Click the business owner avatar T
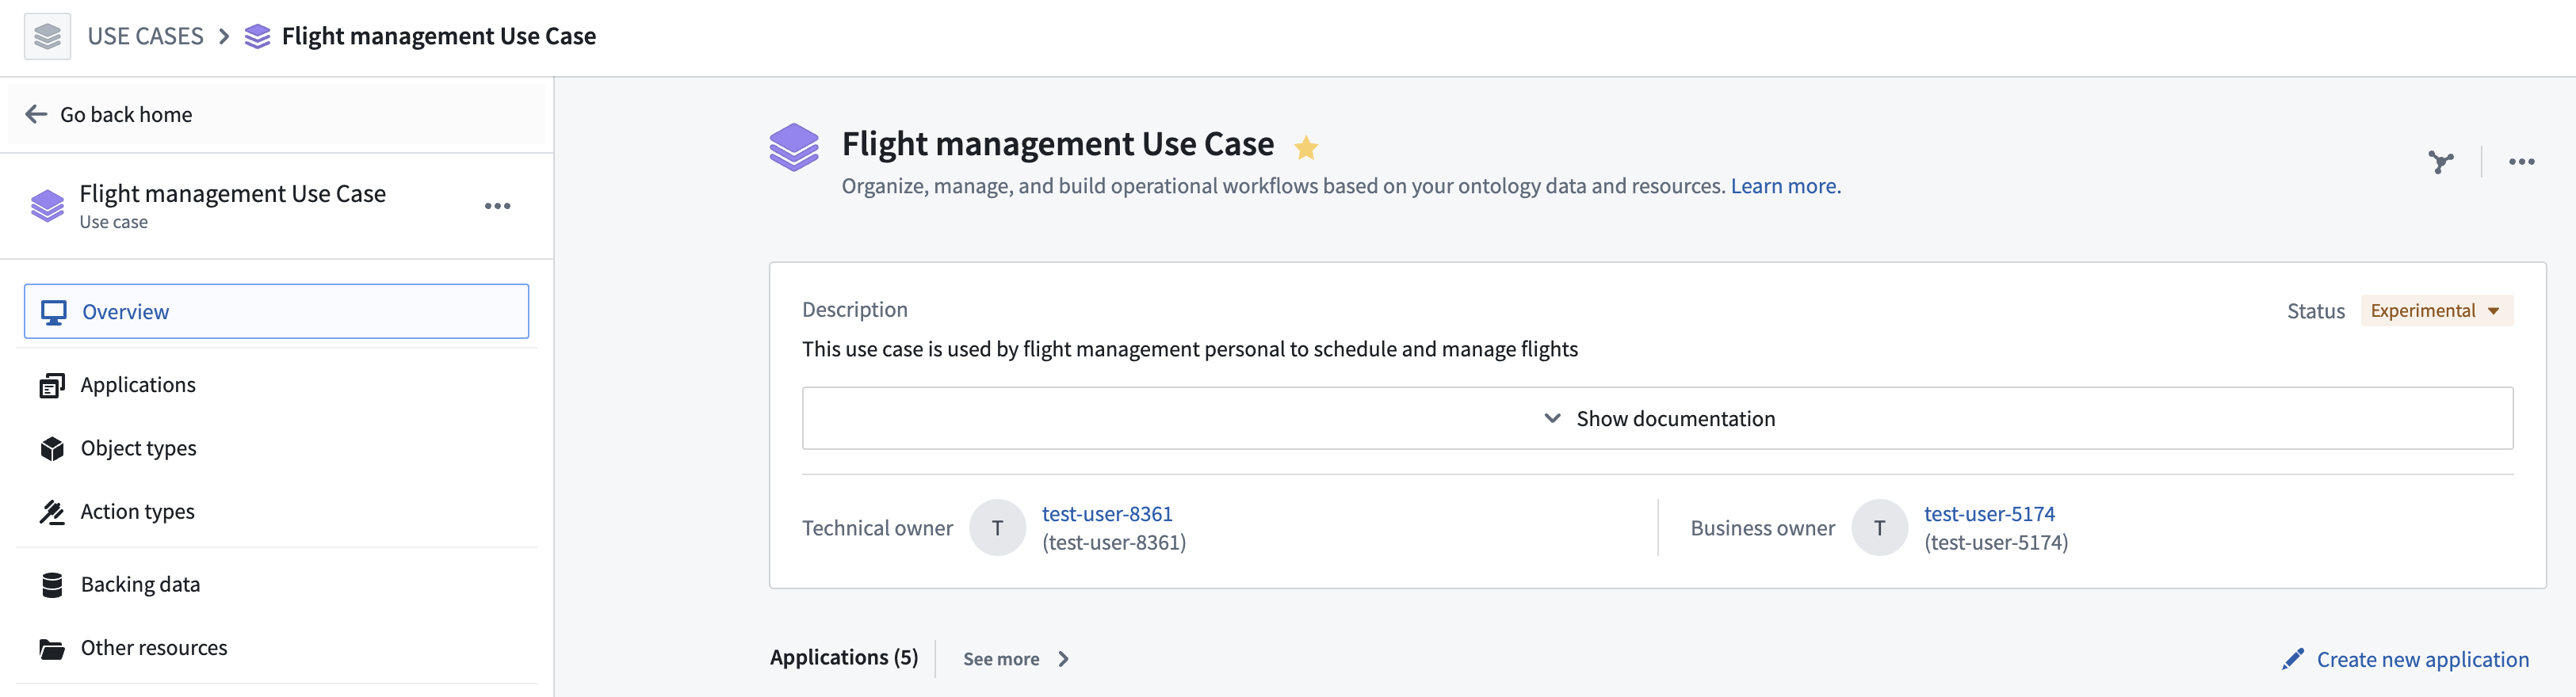The height and width of the screenshot is (697, 2576). 1879,528
